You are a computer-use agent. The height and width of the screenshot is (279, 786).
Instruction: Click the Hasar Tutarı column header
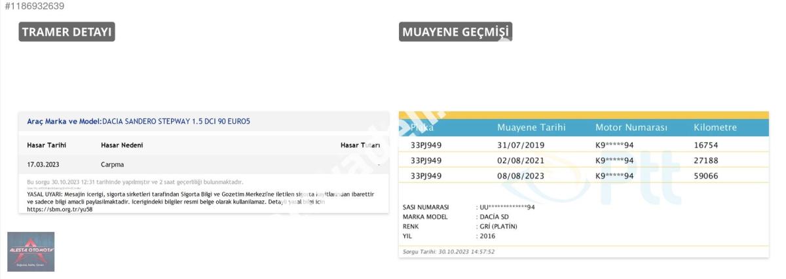coord(360,145)
